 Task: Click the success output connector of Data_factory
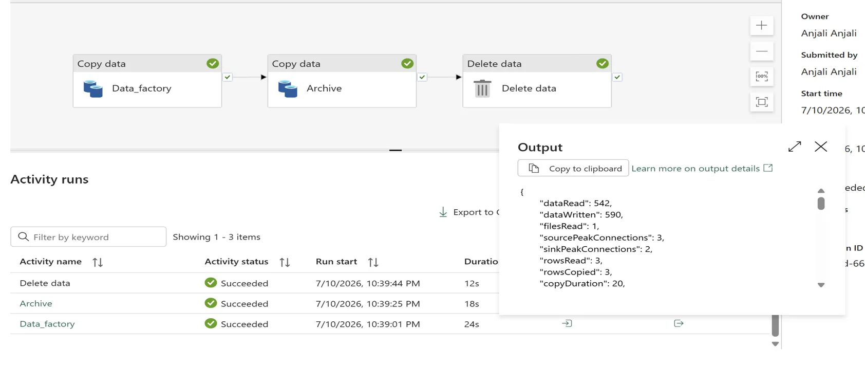228,77
